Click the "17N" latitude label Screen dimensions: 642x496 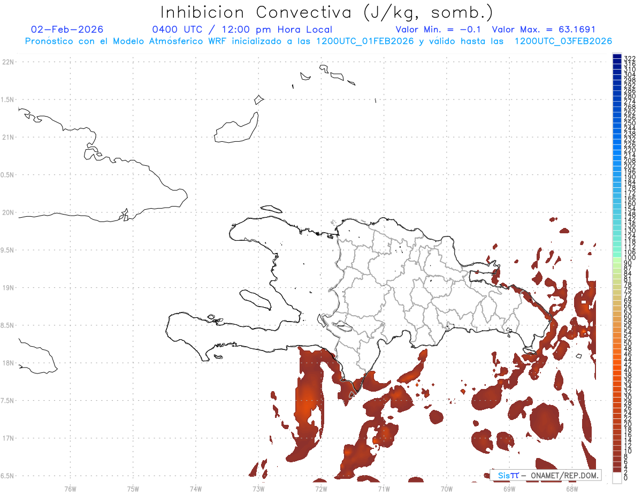click(x=7, y=438)
